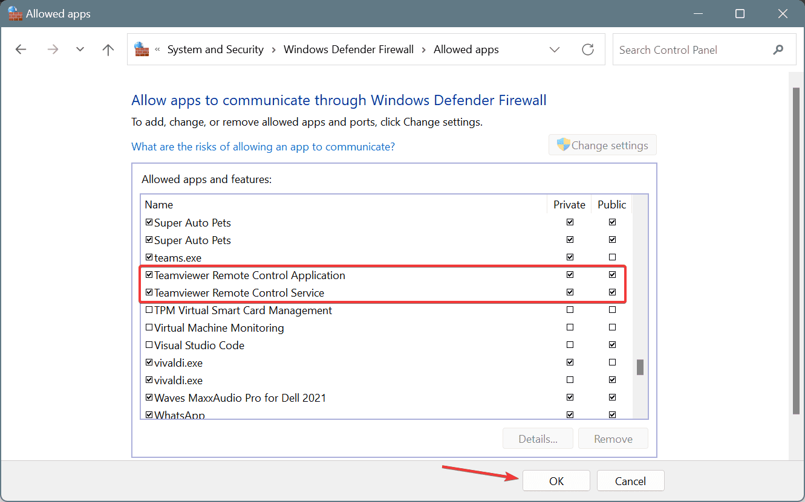Select TPM Virtual Smart Card Management text

click(x=243, y=311)
